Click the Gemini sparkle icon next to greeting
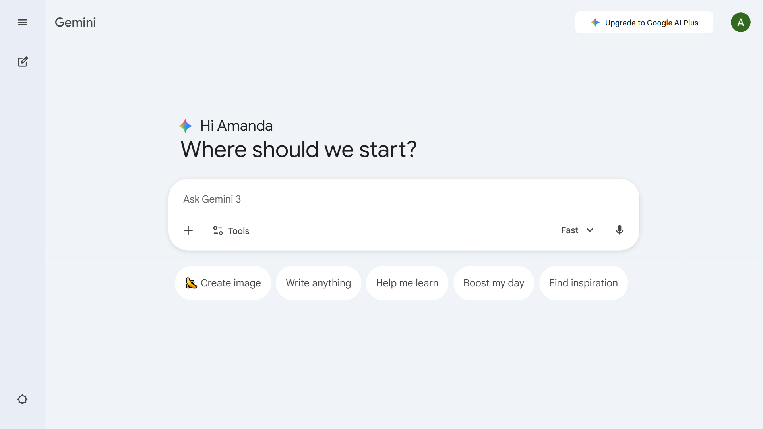 coord(185,126)
